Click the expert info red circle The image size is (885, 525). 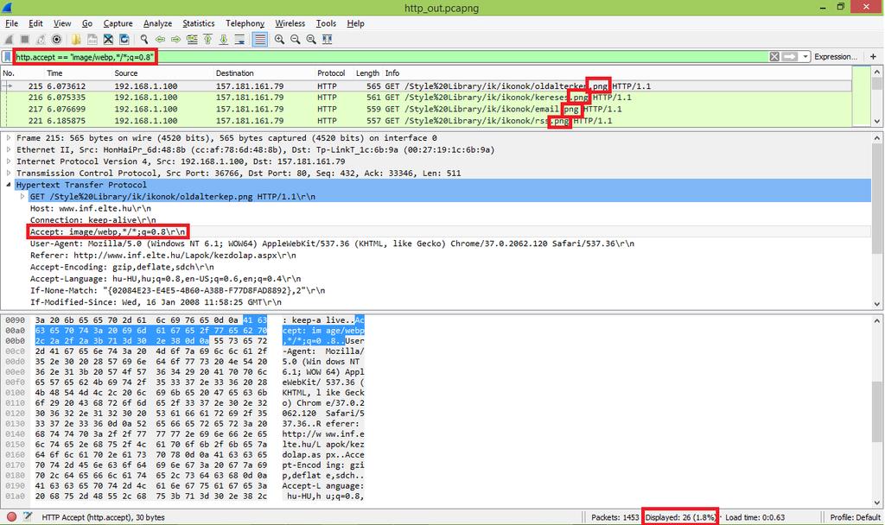11,516
